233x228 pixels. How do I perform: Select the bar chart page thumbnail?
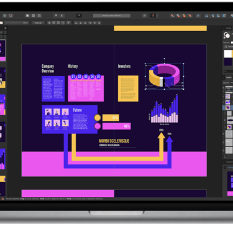pyautogui.click(x=2, y=159)
